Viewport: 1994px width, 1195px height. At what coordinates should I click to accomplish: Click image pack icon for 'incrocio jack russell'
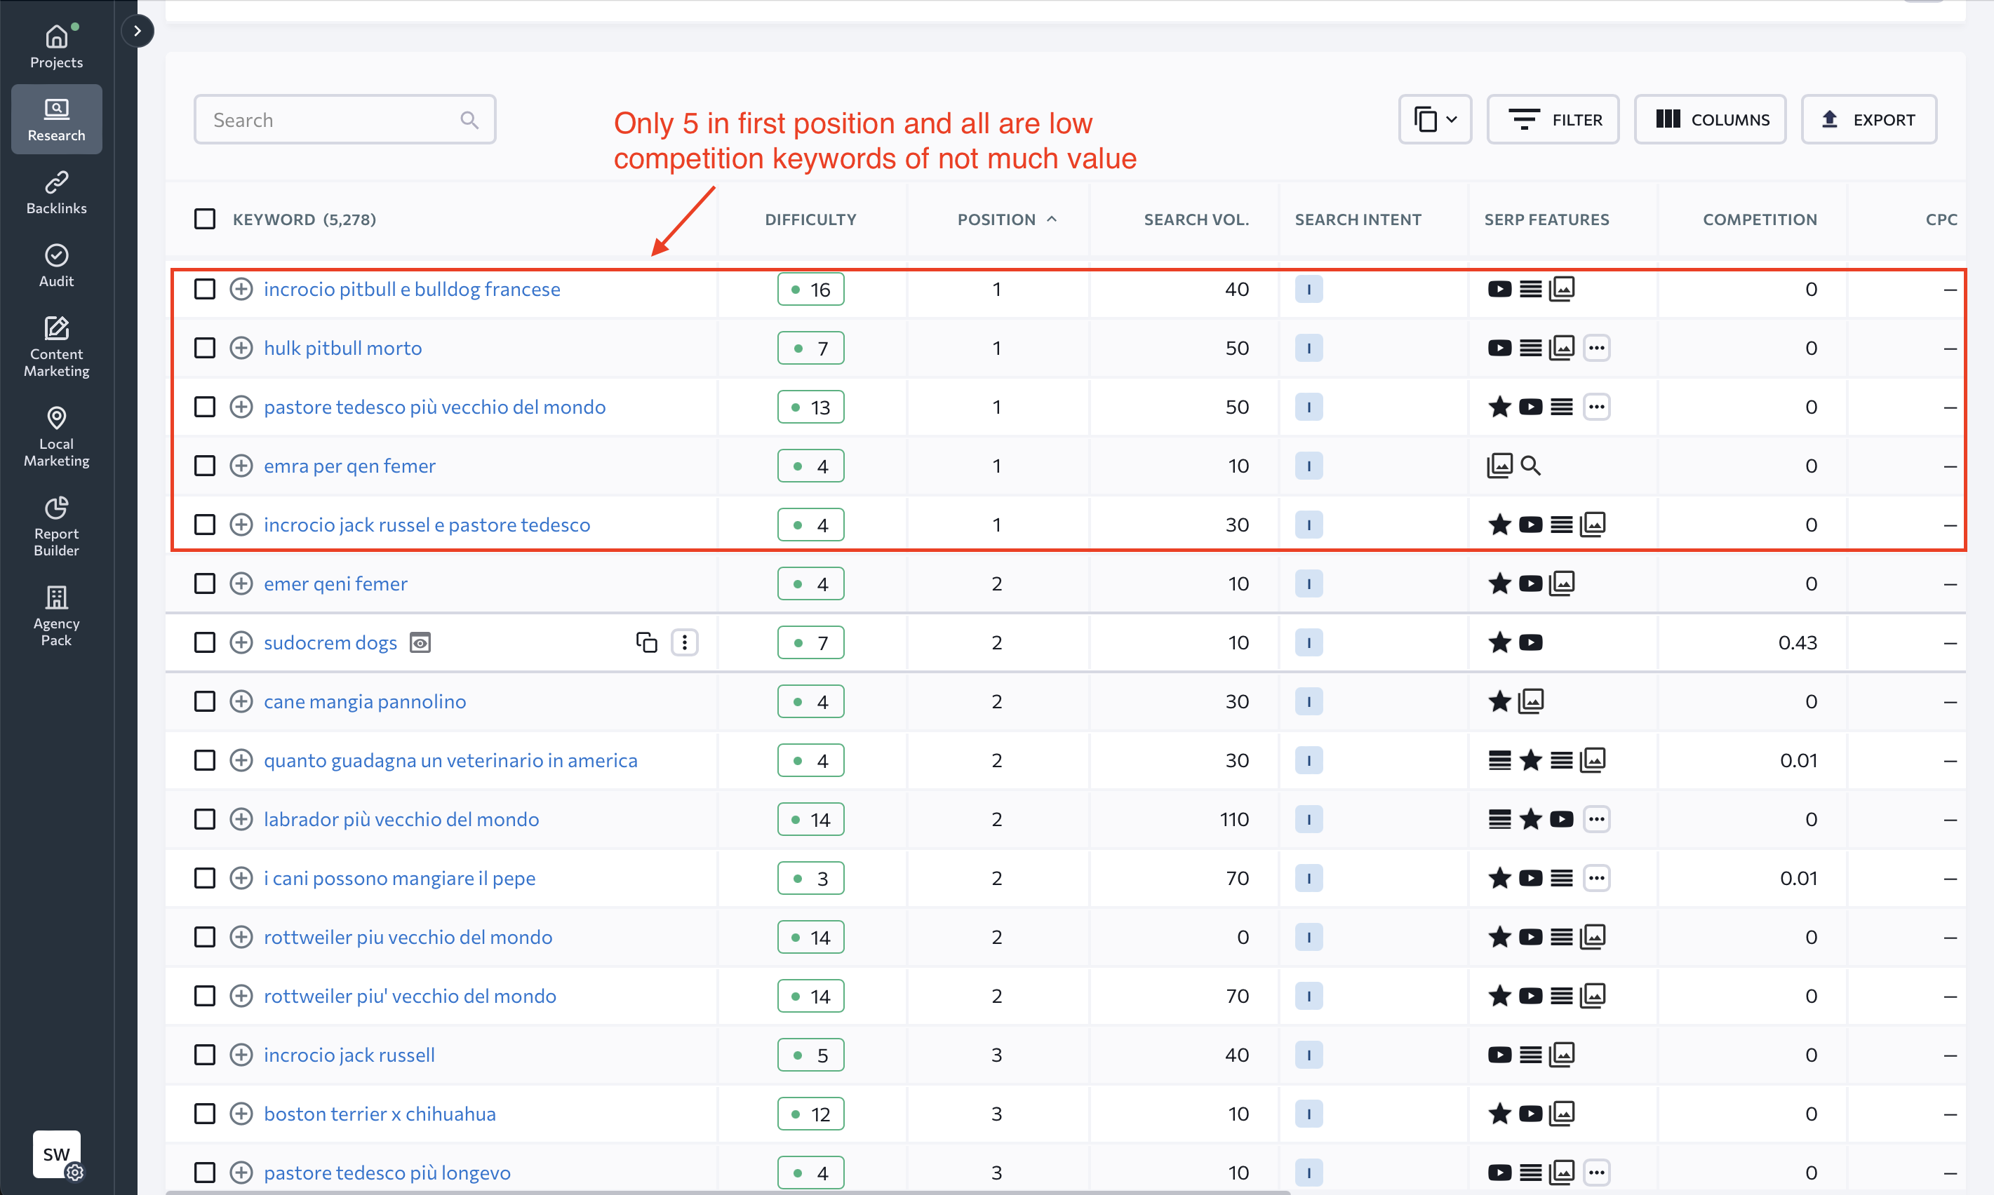[x=1563, y=1054]
